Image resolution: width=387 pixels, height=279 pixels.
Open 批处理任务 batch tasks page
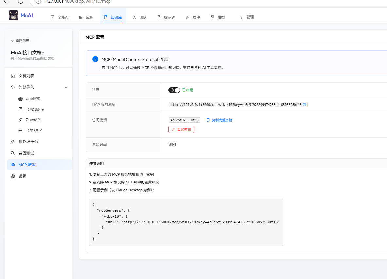[x=28, y=142]
